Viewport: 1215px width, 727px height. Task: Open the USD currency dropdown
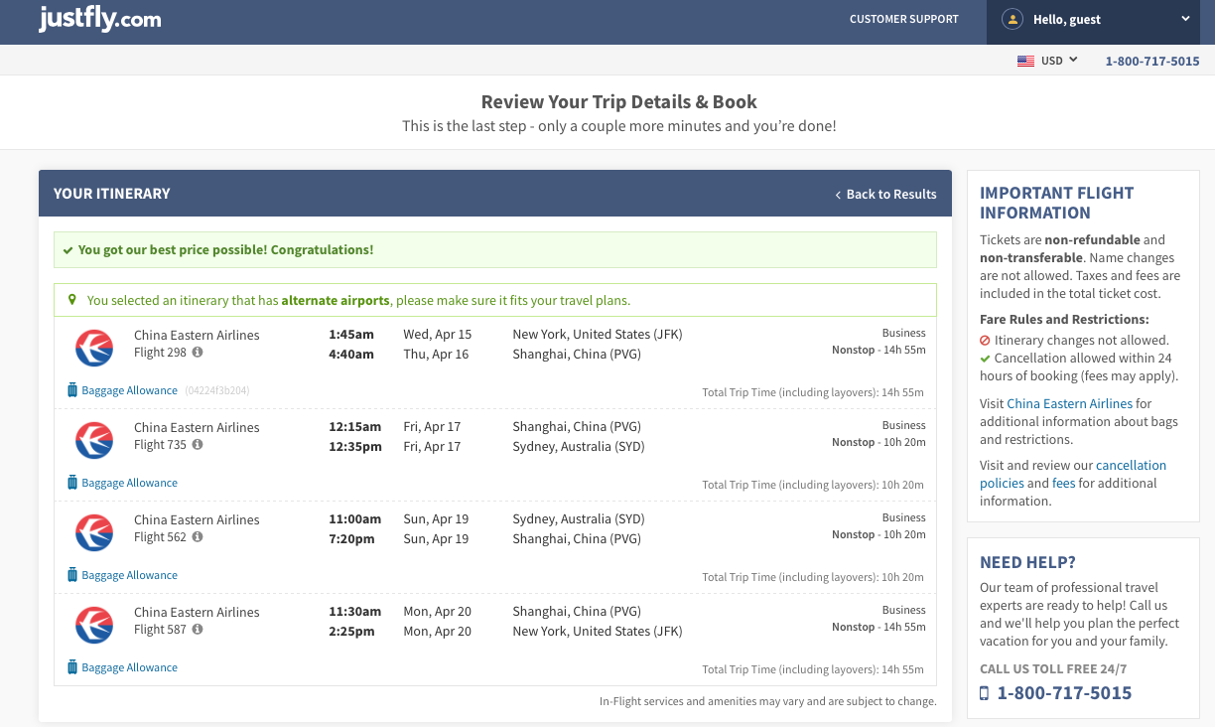coord(1058,62)
